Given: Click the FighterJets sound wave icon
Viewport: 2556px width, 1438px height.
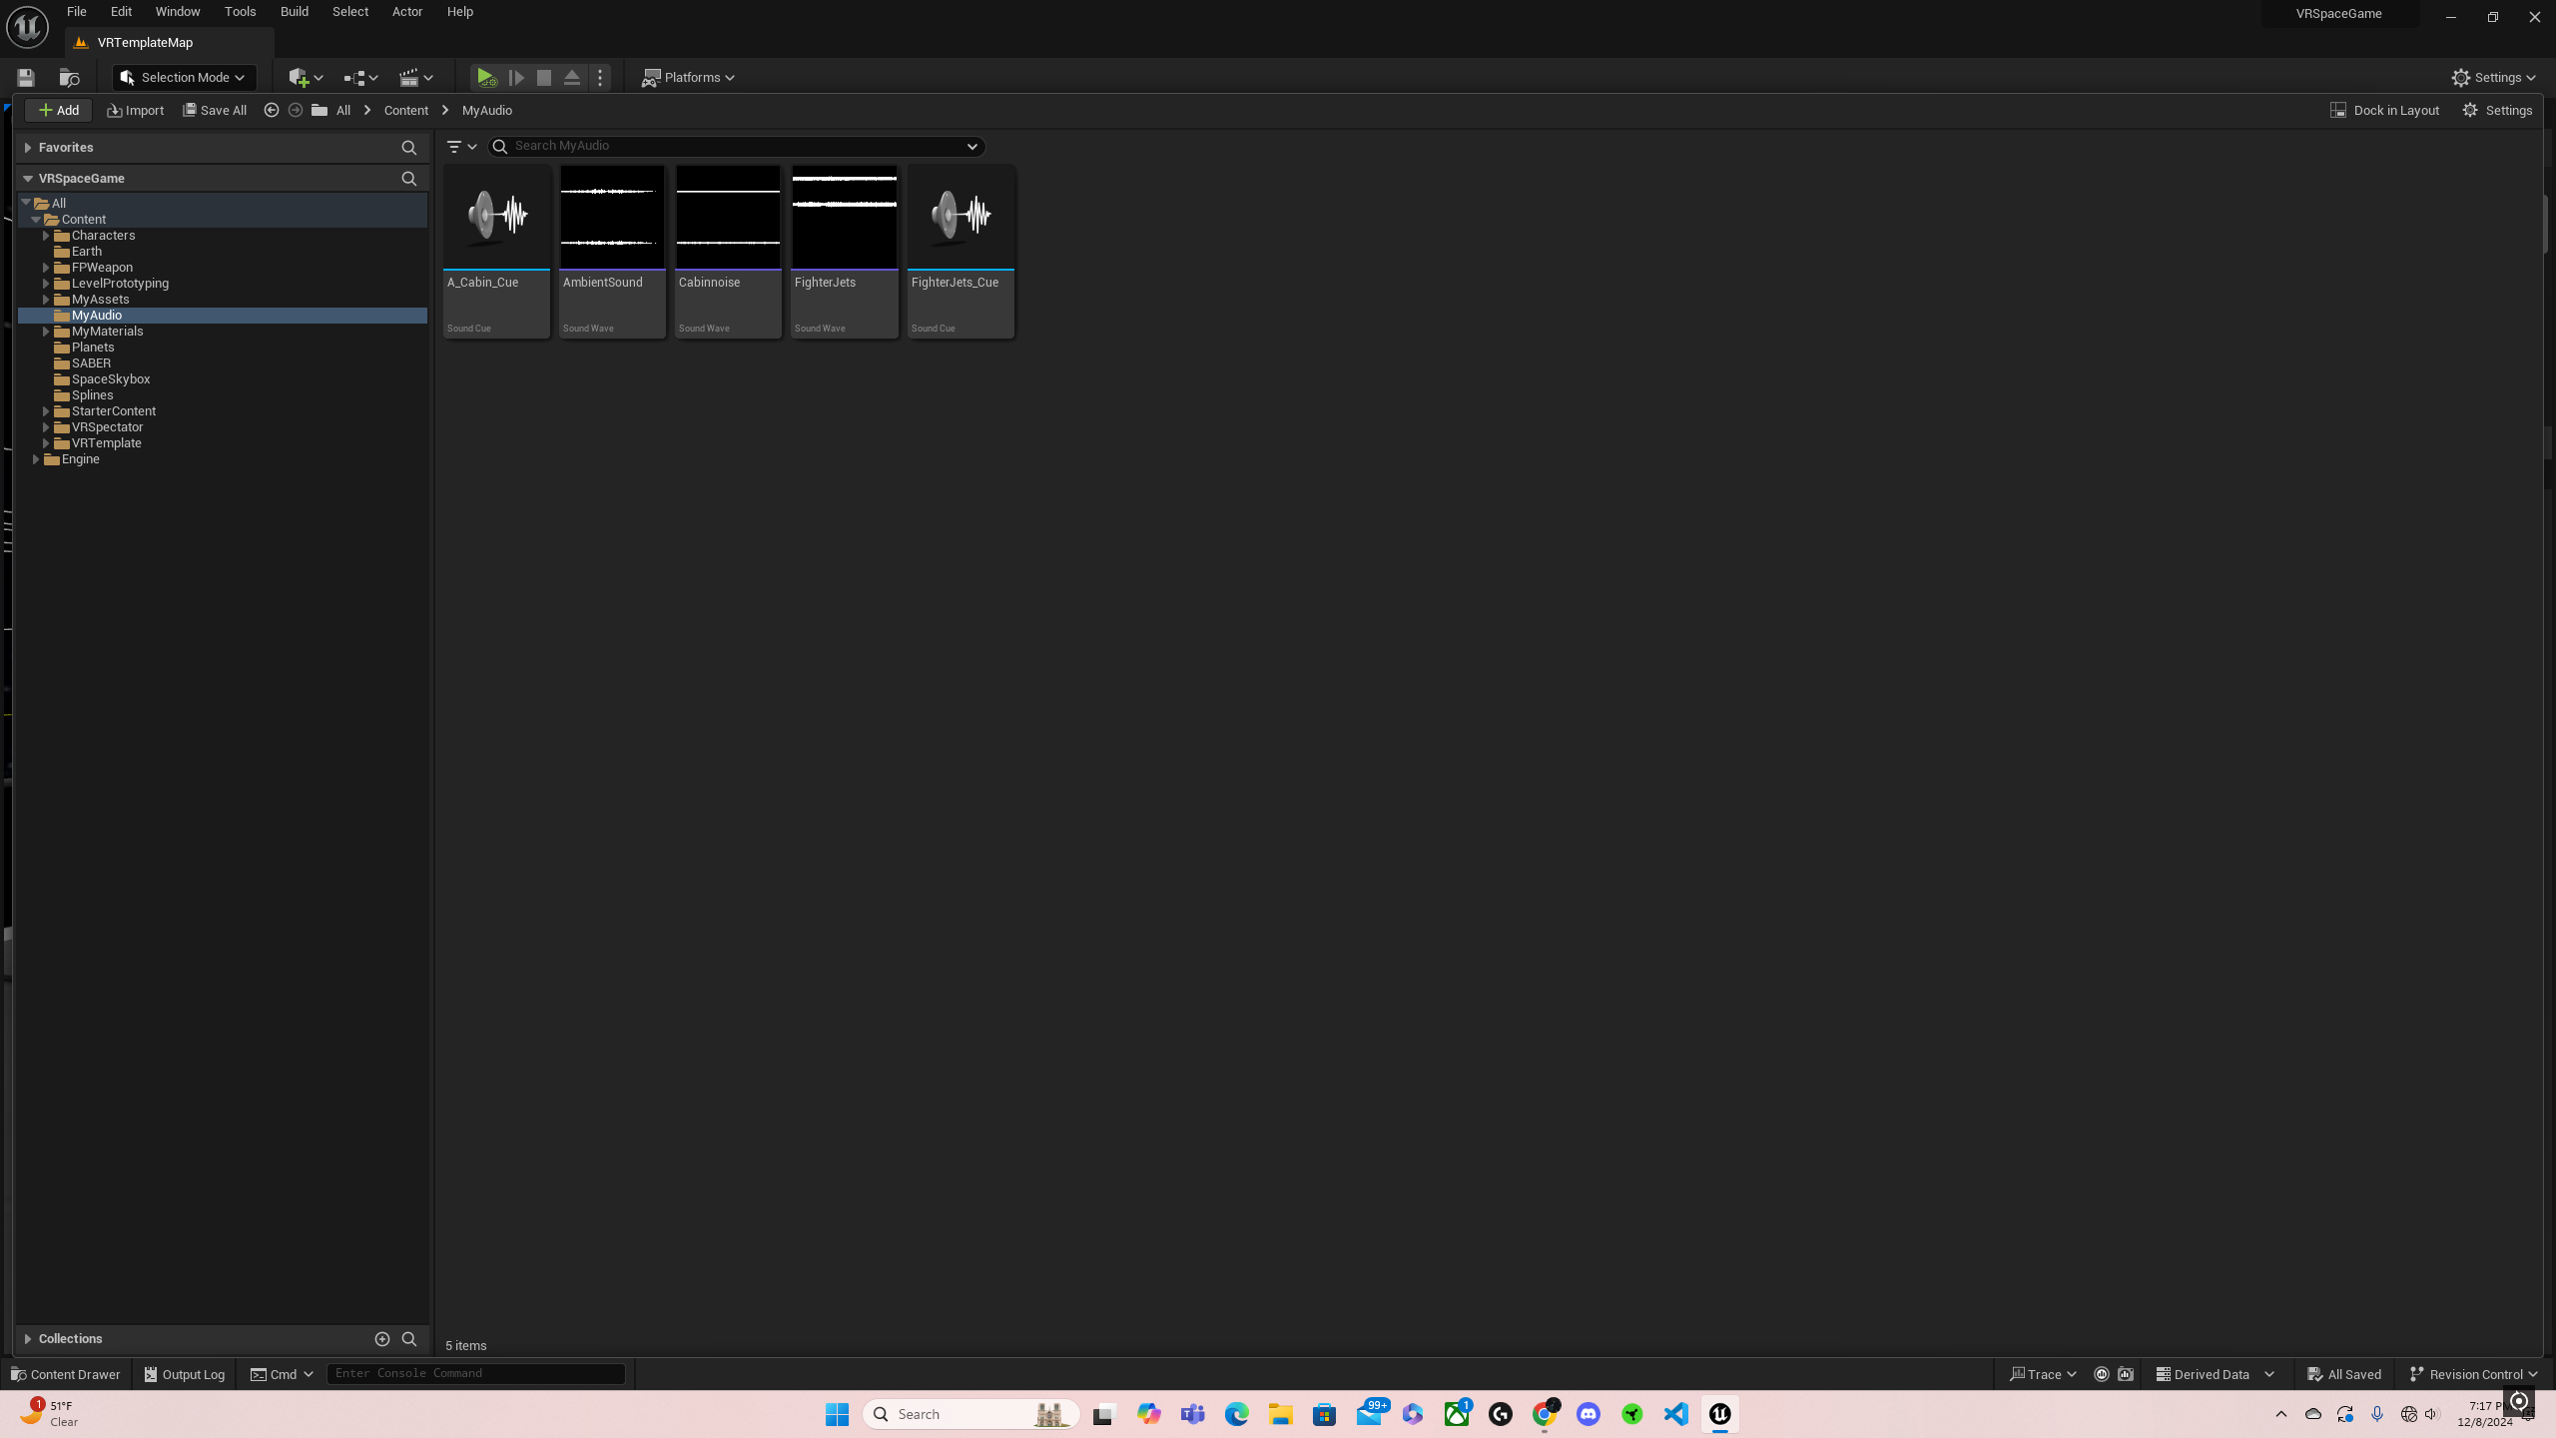Looking at the screenshot, I should [845, 215].
